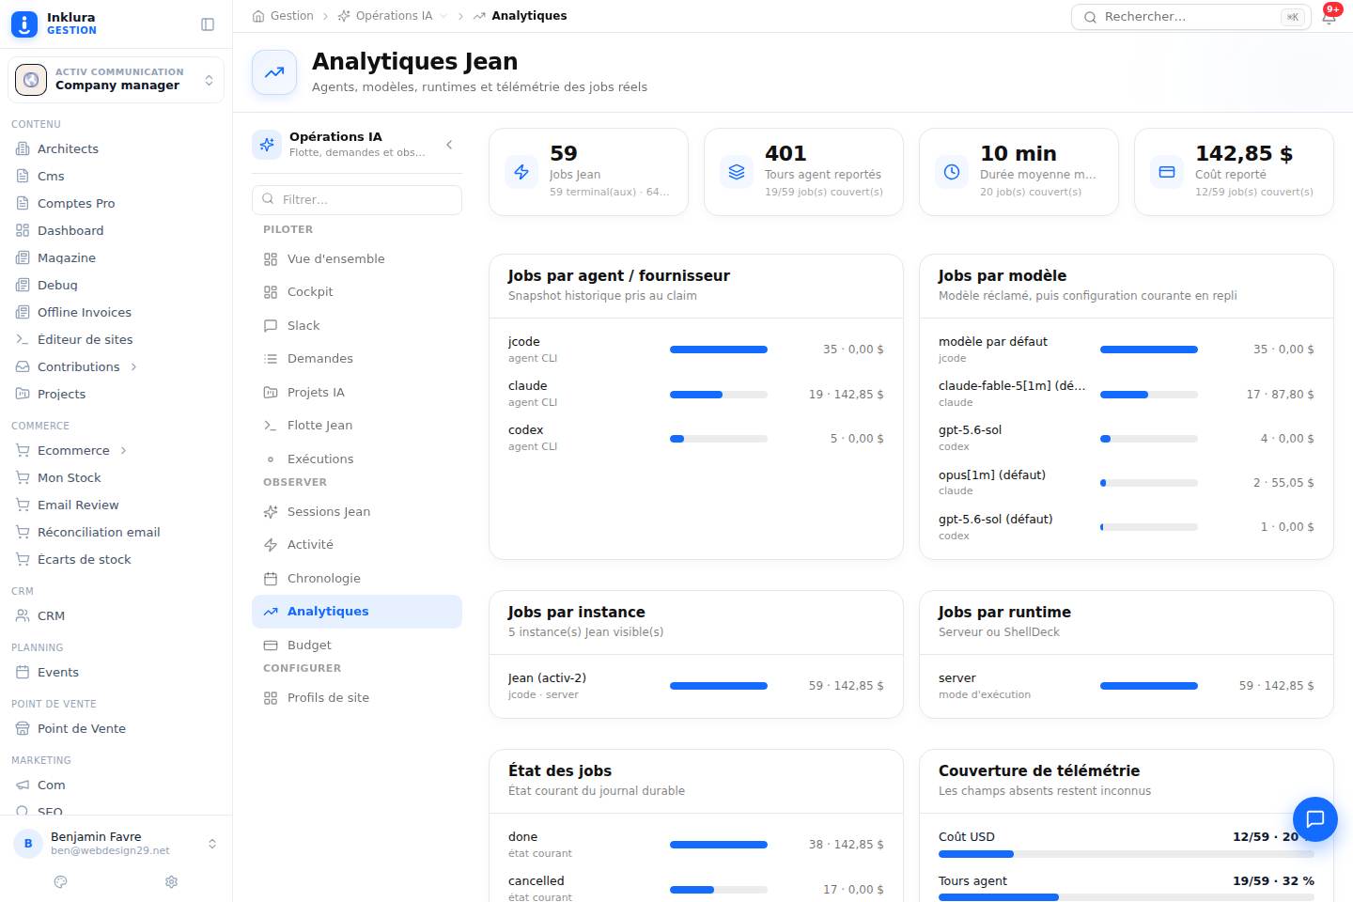The width and height of the screenshot is (1353, 902).
Task: Expand the Contributions sidebar item
Action: coord(133,366)
